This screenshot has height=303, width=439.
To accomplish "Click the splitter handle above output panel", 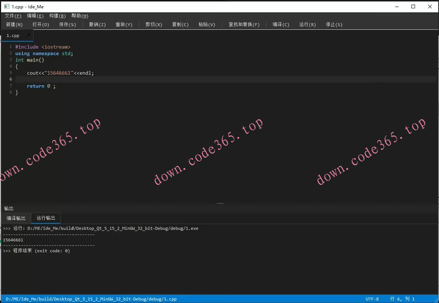I will [220, 204].
